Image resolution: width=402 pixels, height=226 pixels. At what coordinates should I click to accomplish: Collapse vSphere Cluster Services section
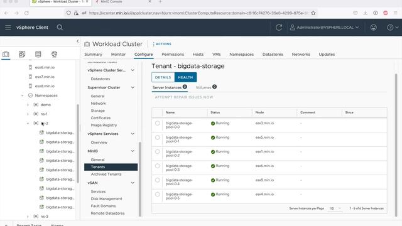click(133, 70)
